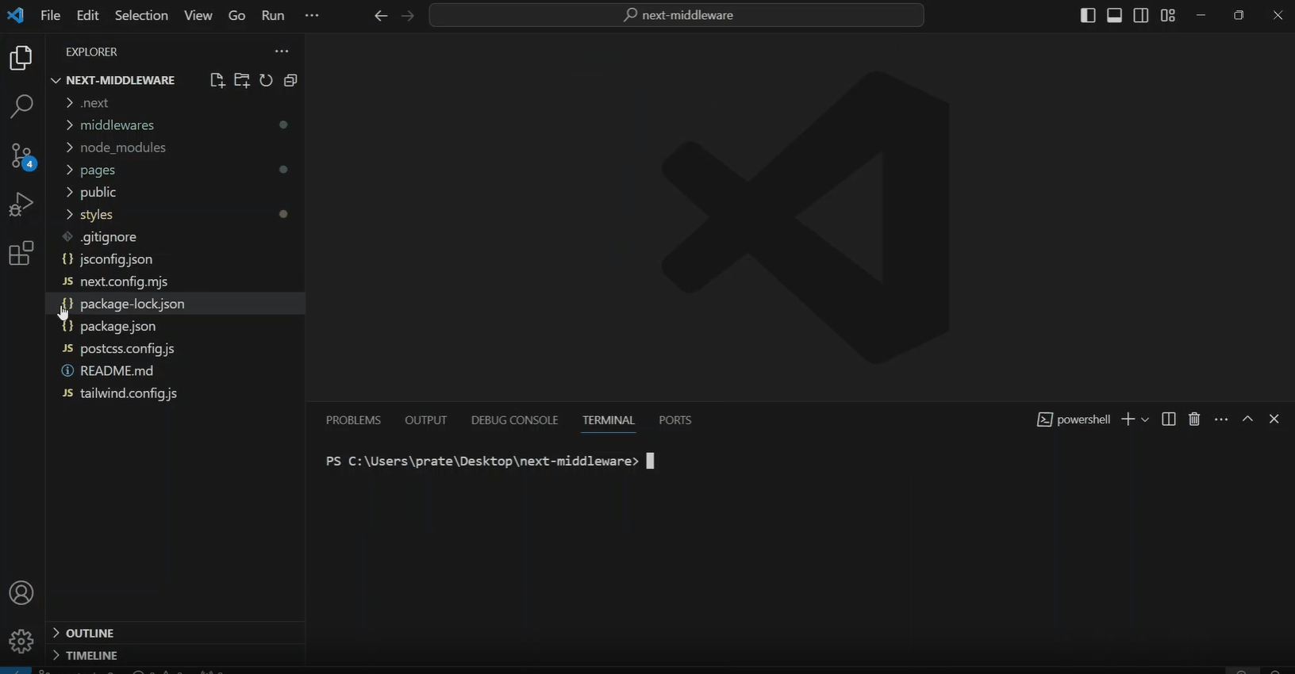This screenshot has width=1295, height=674.
Task: Go back in navigation history
Action: [381, 16]
